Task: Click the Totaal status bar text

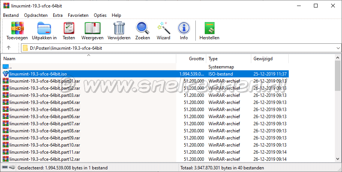Action: [x=222, y=168]
